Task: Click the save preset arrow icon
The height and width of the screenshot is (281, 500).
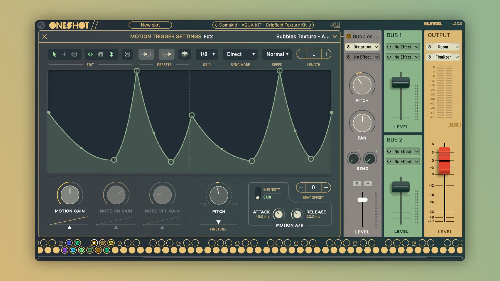Action: pyautogui.click(x=167, y=54)
